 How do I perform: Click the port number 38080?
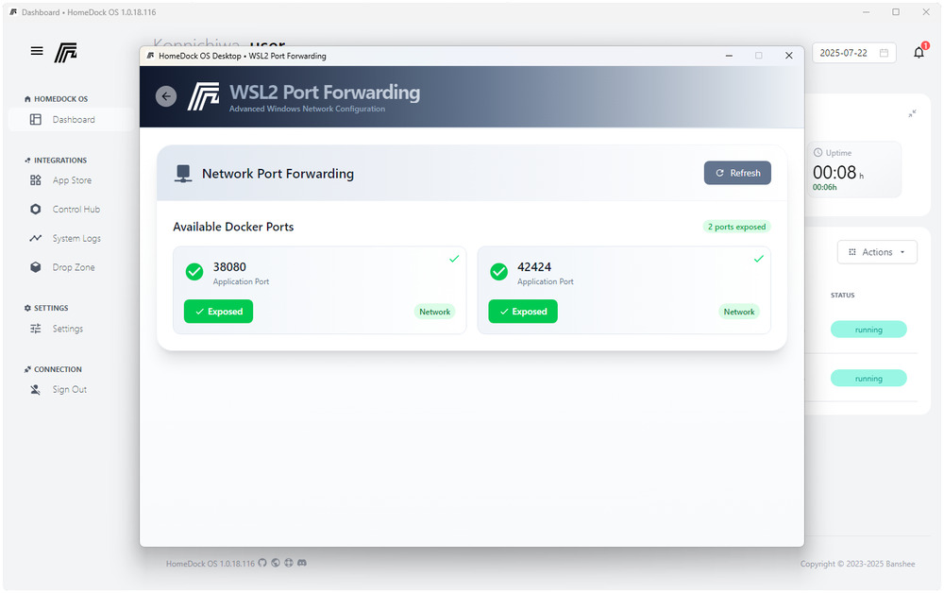pos(229,266)
